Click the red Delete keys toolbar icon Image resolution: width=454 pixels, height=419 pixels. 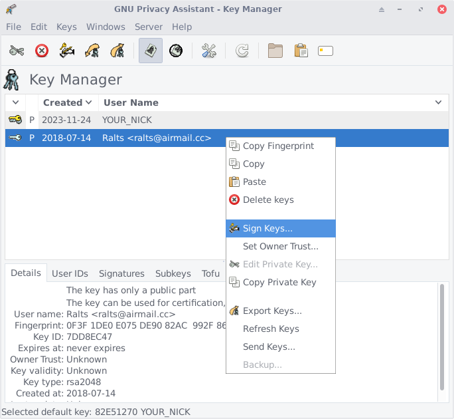click(x=42, y=51)
